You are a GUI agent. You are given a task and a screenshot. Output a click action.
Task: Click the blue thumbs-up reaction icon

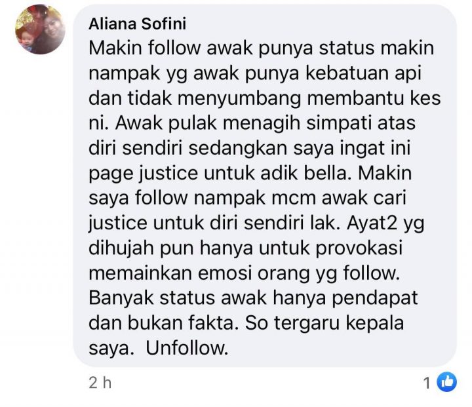coord(446,382)
